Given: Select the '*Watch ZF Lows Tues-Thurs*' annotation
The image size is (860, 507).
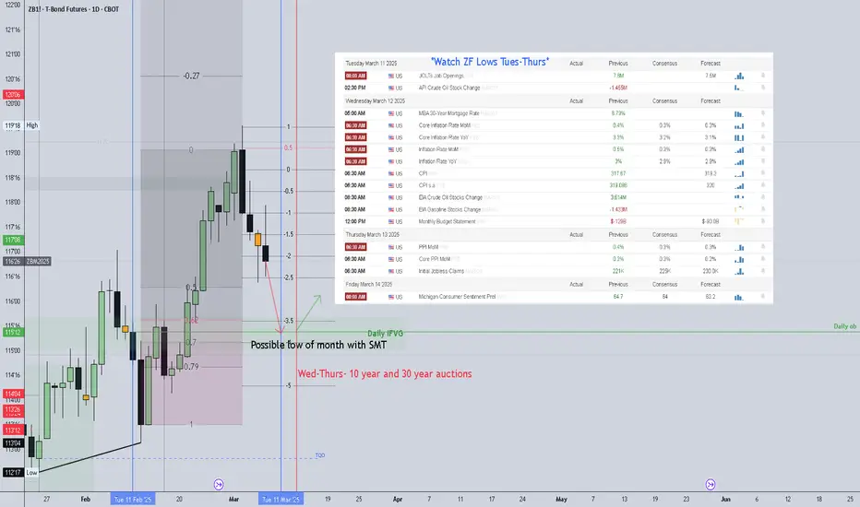Looking at the screenshot, I should (489, 62).
